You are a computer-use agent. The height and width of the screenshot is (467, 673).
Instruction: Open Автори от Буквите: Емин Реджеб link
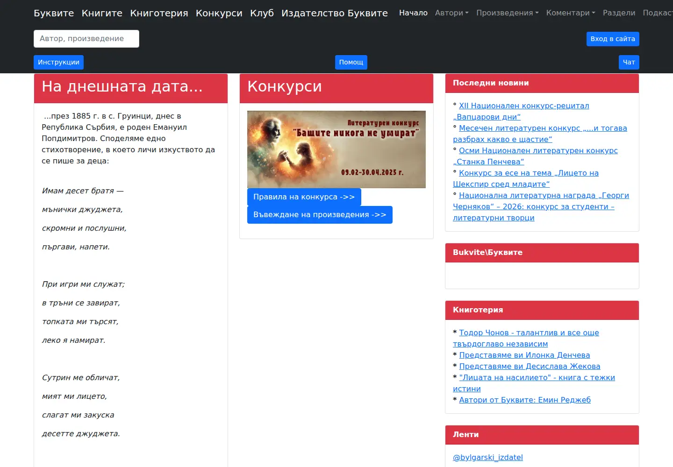(525, 400)
